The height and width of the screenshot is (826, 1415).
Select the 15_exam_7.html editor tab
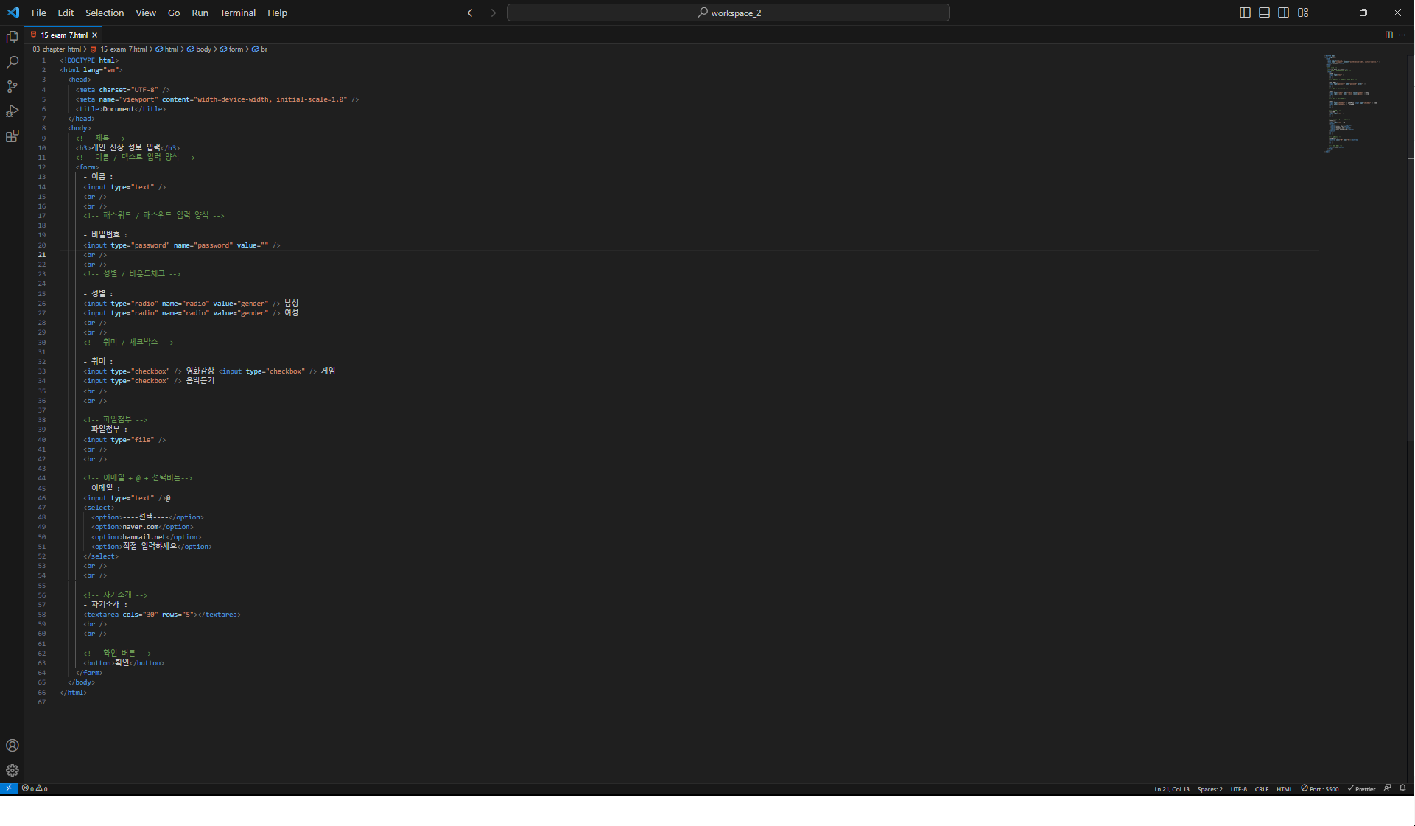pos(64,35)
